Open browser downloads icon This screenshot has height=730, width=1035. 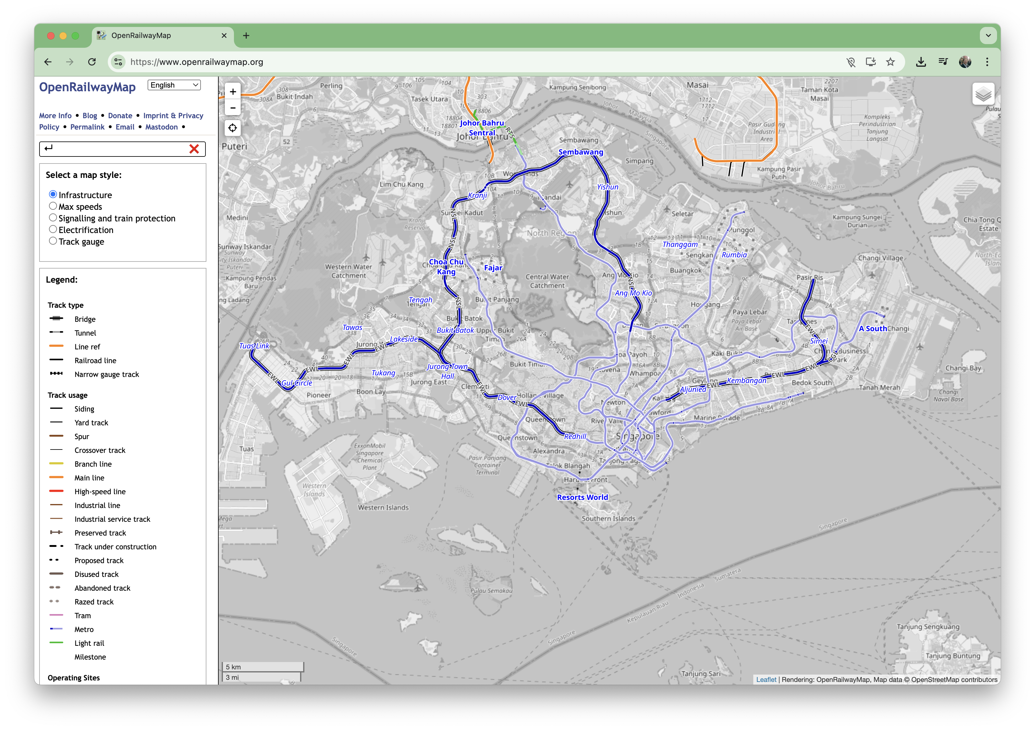(921, 62)
